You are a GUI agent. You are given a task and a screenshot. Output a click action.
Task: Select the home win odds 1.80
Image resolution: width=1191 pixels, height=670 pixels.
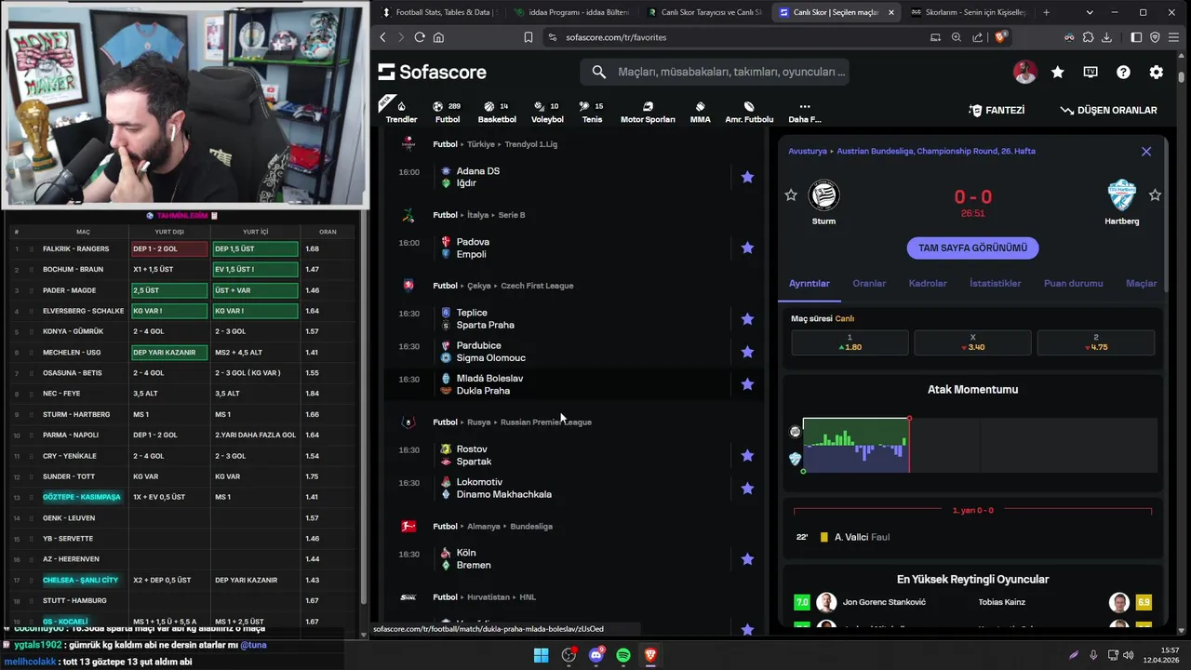(850, 342)
